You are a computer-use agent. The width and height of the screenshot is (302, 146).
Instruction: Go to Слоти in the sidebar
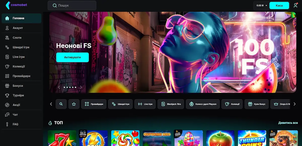(21, 38)
